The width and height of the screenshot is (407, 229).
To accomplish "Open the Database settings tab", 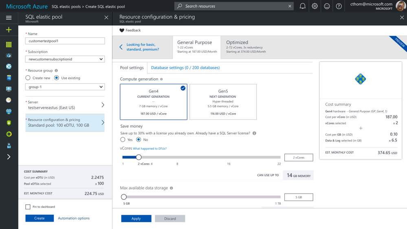I will (185, 68).
